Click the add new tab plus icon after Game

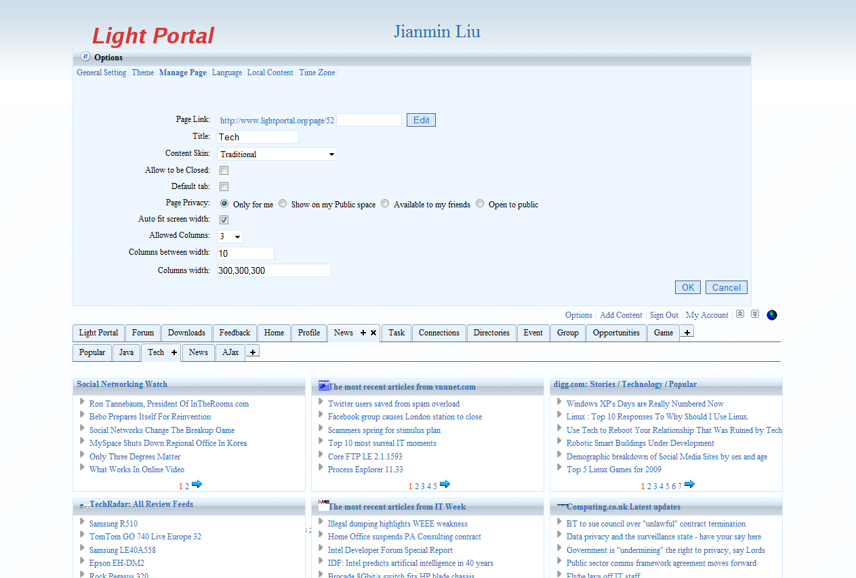coord(687,333)
